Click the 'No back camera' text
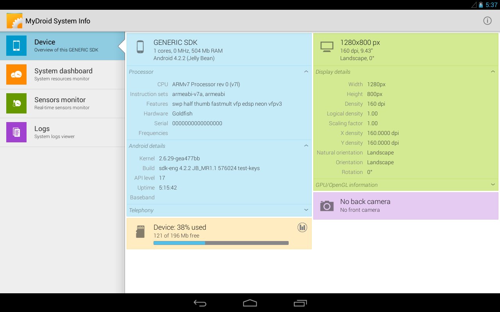Screen dimensions: 500x312 pos(365,202)
